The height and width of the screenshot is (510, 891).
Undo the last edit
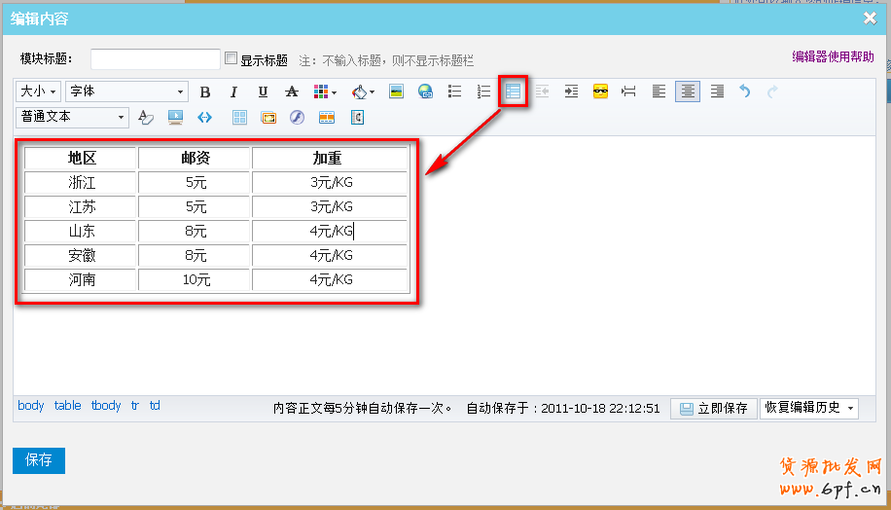click(745, 91)
